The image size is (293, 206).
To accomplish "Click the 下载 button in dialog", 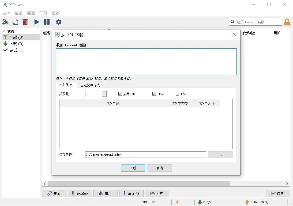I will tap(133, 168).
